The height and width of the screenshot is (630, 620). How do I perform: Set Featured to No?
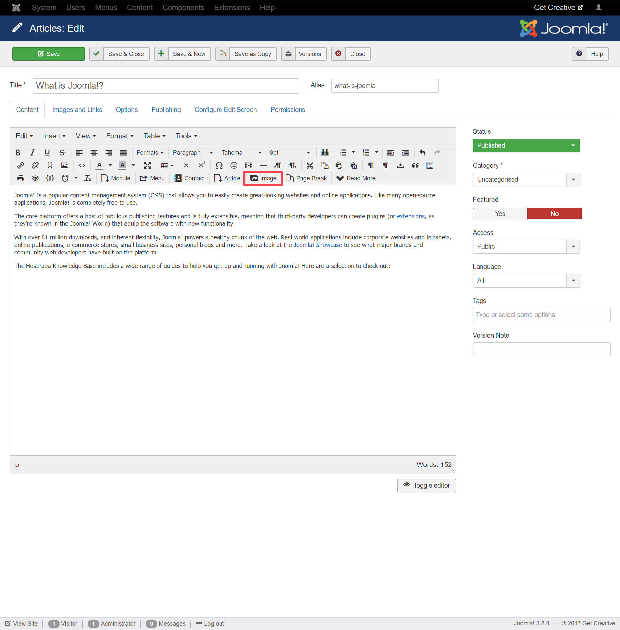pyautogui.click(x=554, y=214)
